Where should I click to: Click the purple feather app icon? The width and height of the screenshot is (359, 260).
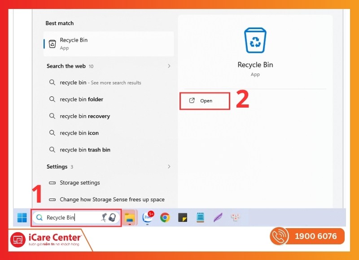tap(218, 218)
